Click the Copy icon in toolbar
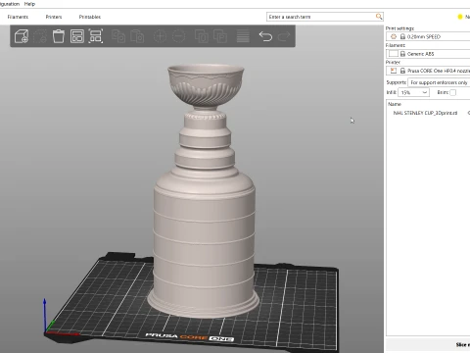Image resolution: width=470 pixels, height=353 pixels. (x=118, y=36)
